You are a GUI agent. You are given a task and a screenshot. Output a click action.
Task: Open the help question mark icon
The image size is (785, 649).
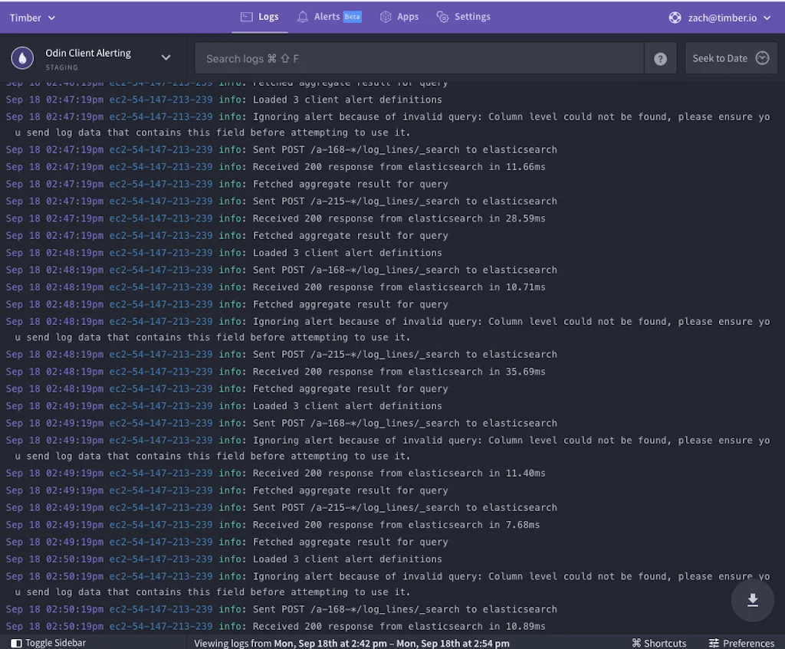(x=660, y=57)
